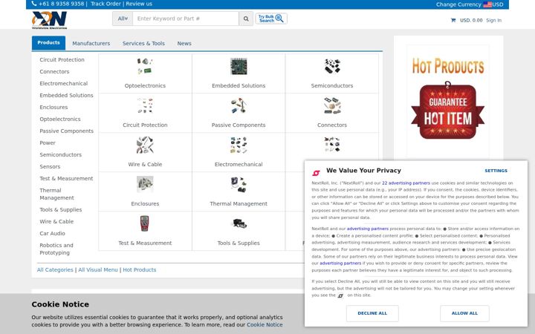Click the Passive Components image
This screenshot has width=535, height=334.
tap(239, 105)
